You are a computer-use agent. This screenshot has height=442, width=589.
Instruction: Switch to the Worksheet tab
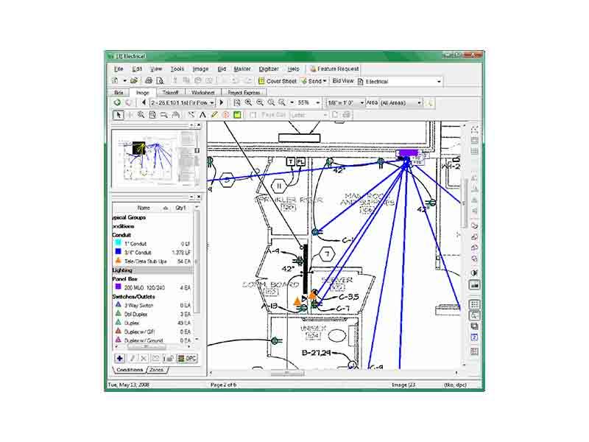(203, 93)
